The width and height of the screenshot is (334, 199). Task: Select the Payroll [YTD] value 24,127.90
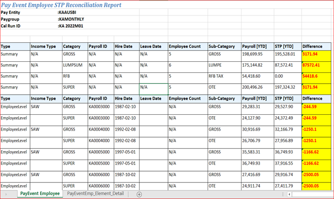[x=257, y=120]
